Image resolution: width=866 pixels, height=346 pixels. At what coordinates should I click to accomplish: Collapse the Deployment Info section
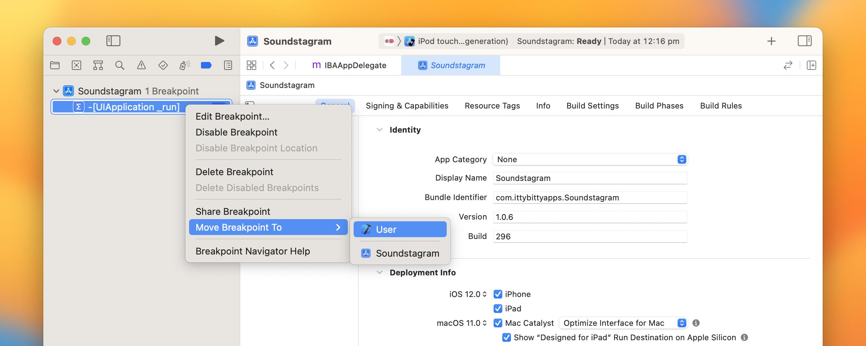tap(379, 272)
